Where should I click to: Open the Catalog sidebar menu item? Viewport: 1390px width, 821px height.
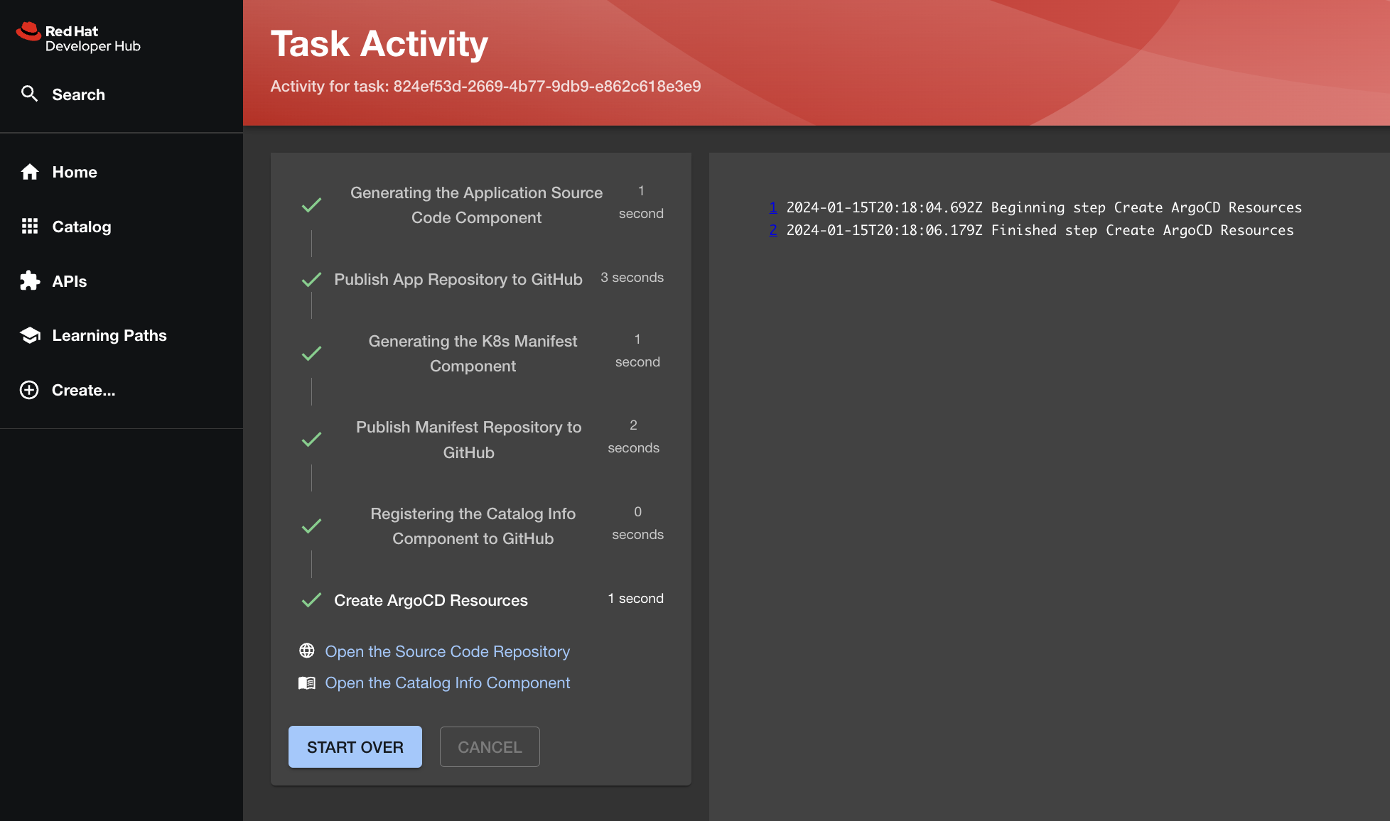(x=81, y=227)
